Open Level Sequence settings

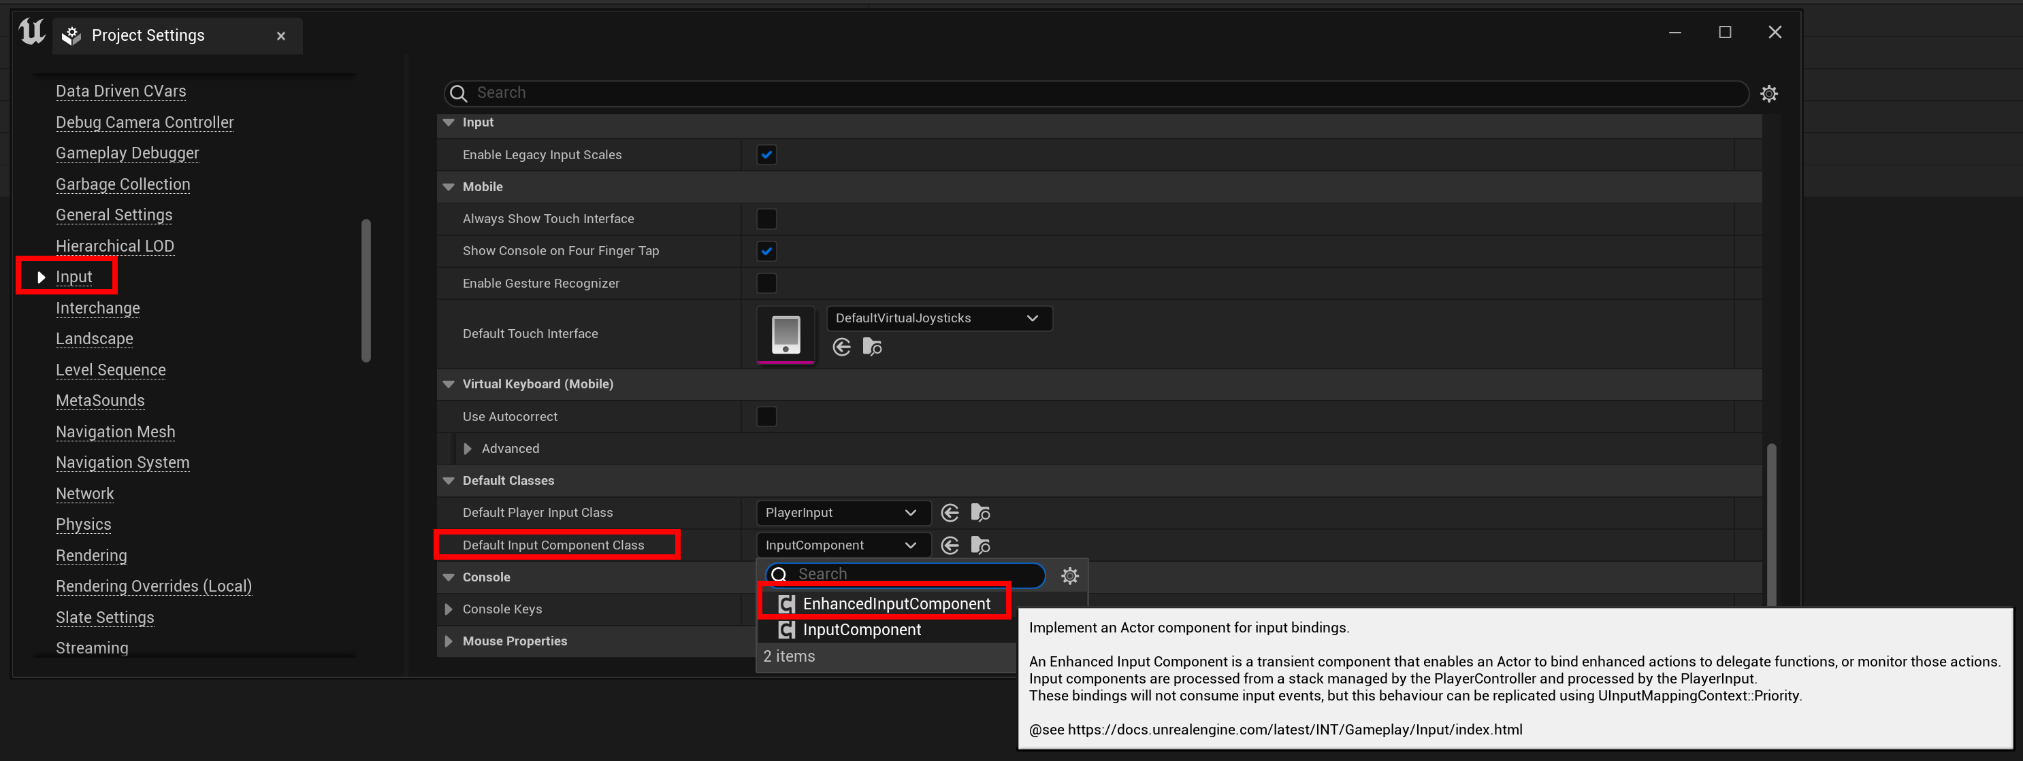111,371
